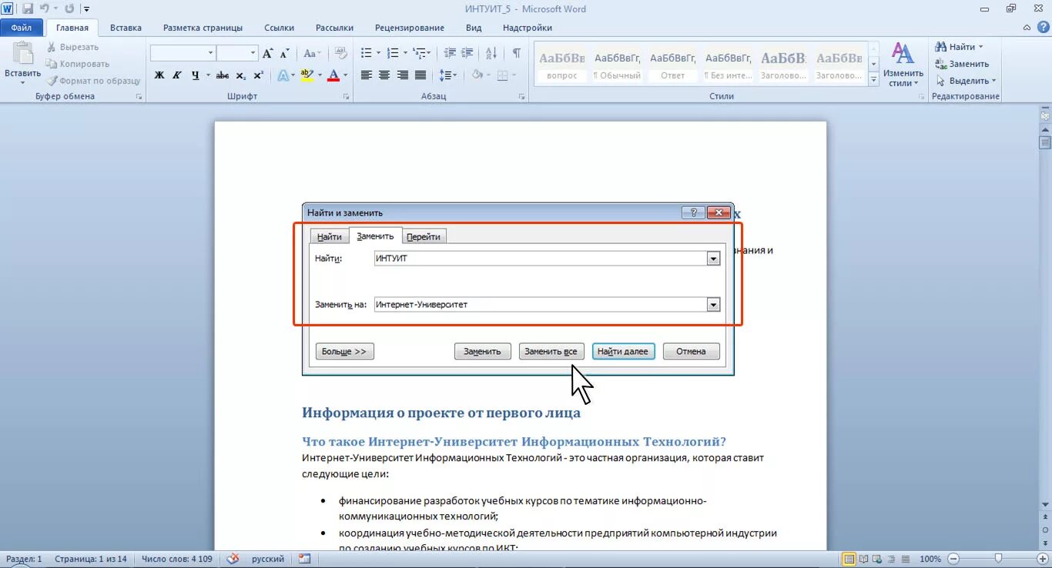This screenshot has width=1052, height=568.
Task: Click the Заменить все button
Action: point(551,351)
